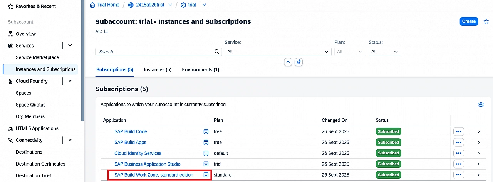The height and width of the screenshot is (182, 493).
Task: Open table settings gear icon
Action: [481, 105]
